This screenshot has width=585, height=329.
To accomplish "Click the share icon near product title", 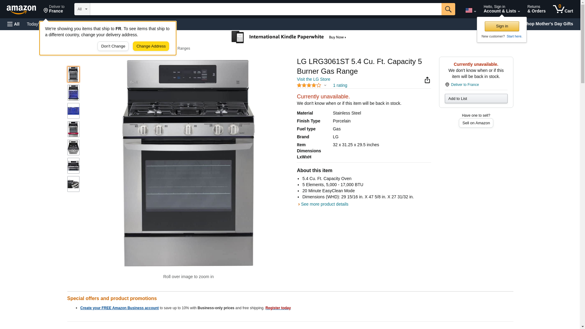I will pyautogui.click(x=427, y=80).
